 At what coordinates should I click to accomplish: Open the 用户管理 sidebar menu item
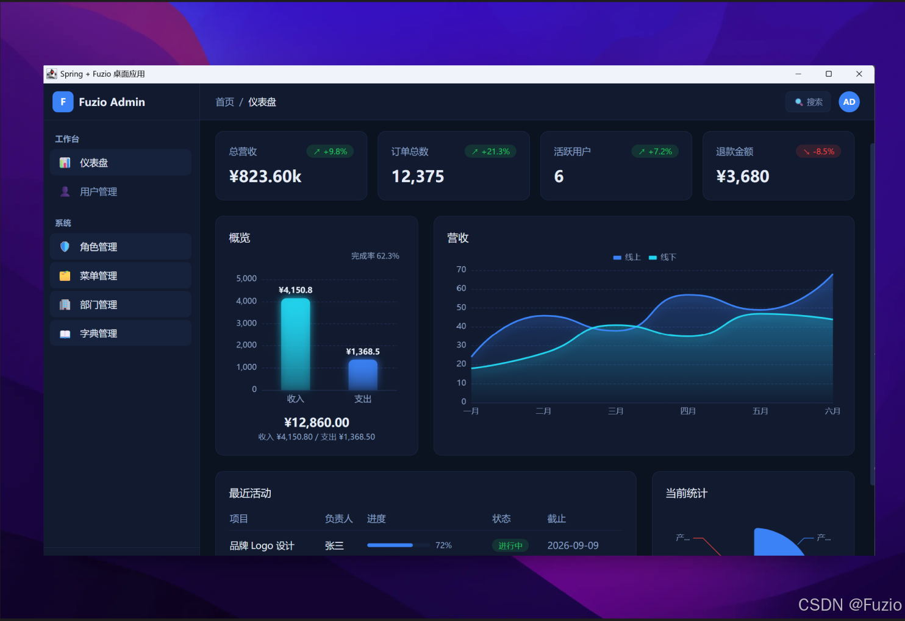[x=121, y=191]
